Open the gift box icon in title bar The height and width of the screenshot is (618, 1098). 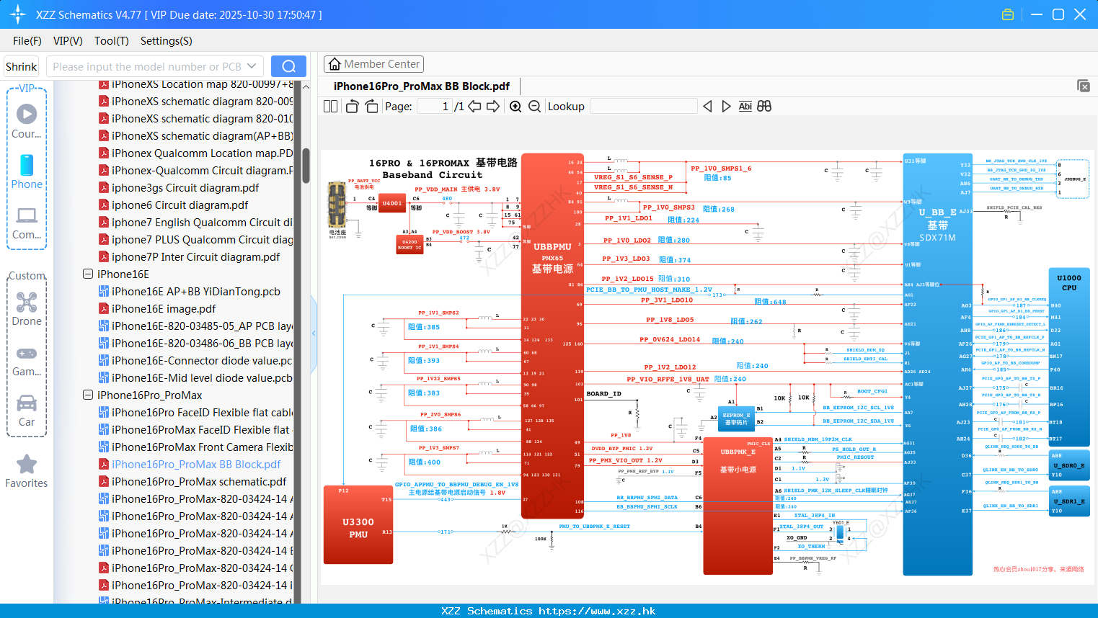coord(1008,14)
